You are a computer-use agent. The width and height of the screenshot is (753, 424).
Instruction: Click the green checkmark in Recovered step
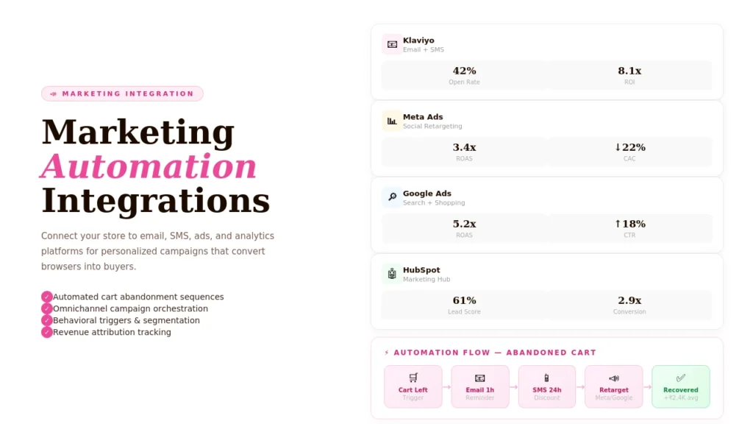click(680, 375)
